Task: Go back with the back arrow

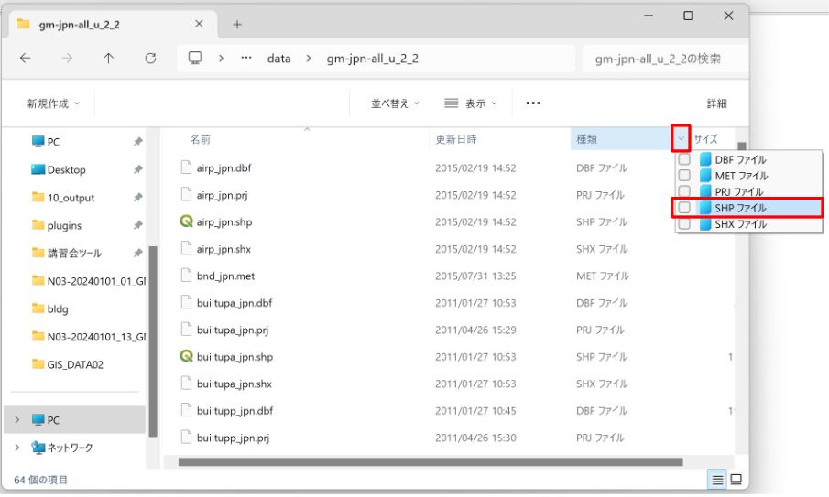Action: point(26,58)
